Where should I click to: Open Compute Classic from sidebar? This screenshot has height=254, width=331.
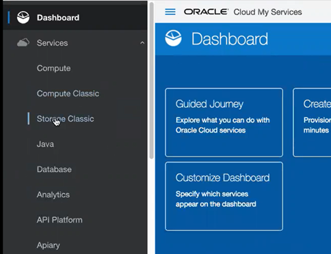click(68, 94)
